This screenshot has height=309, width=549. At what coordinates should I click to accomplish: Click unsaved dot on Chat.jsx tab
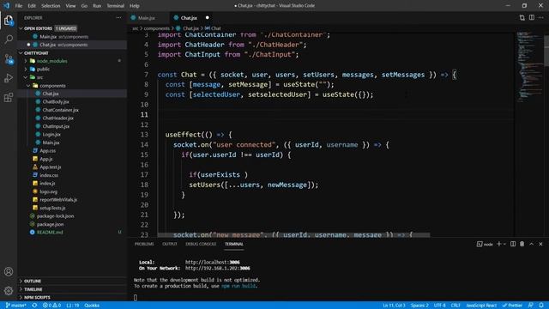tap(208, 17)
